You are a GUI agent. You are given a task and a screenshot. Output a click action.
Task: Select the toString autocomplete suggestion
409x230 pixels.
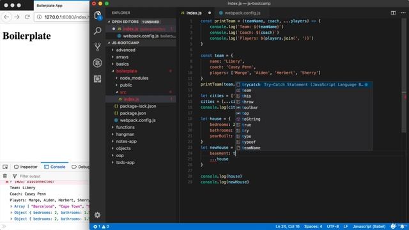(x=304, y=119)
